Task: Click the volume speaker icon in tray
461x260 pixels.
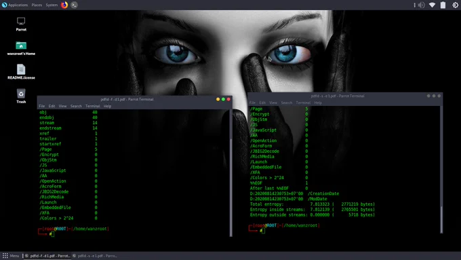Action: coord(421,5)
